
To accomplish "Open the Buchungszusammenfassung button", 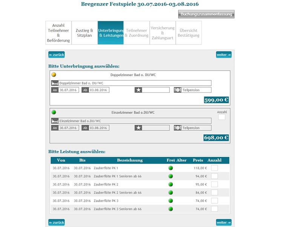I will (206, 14).
